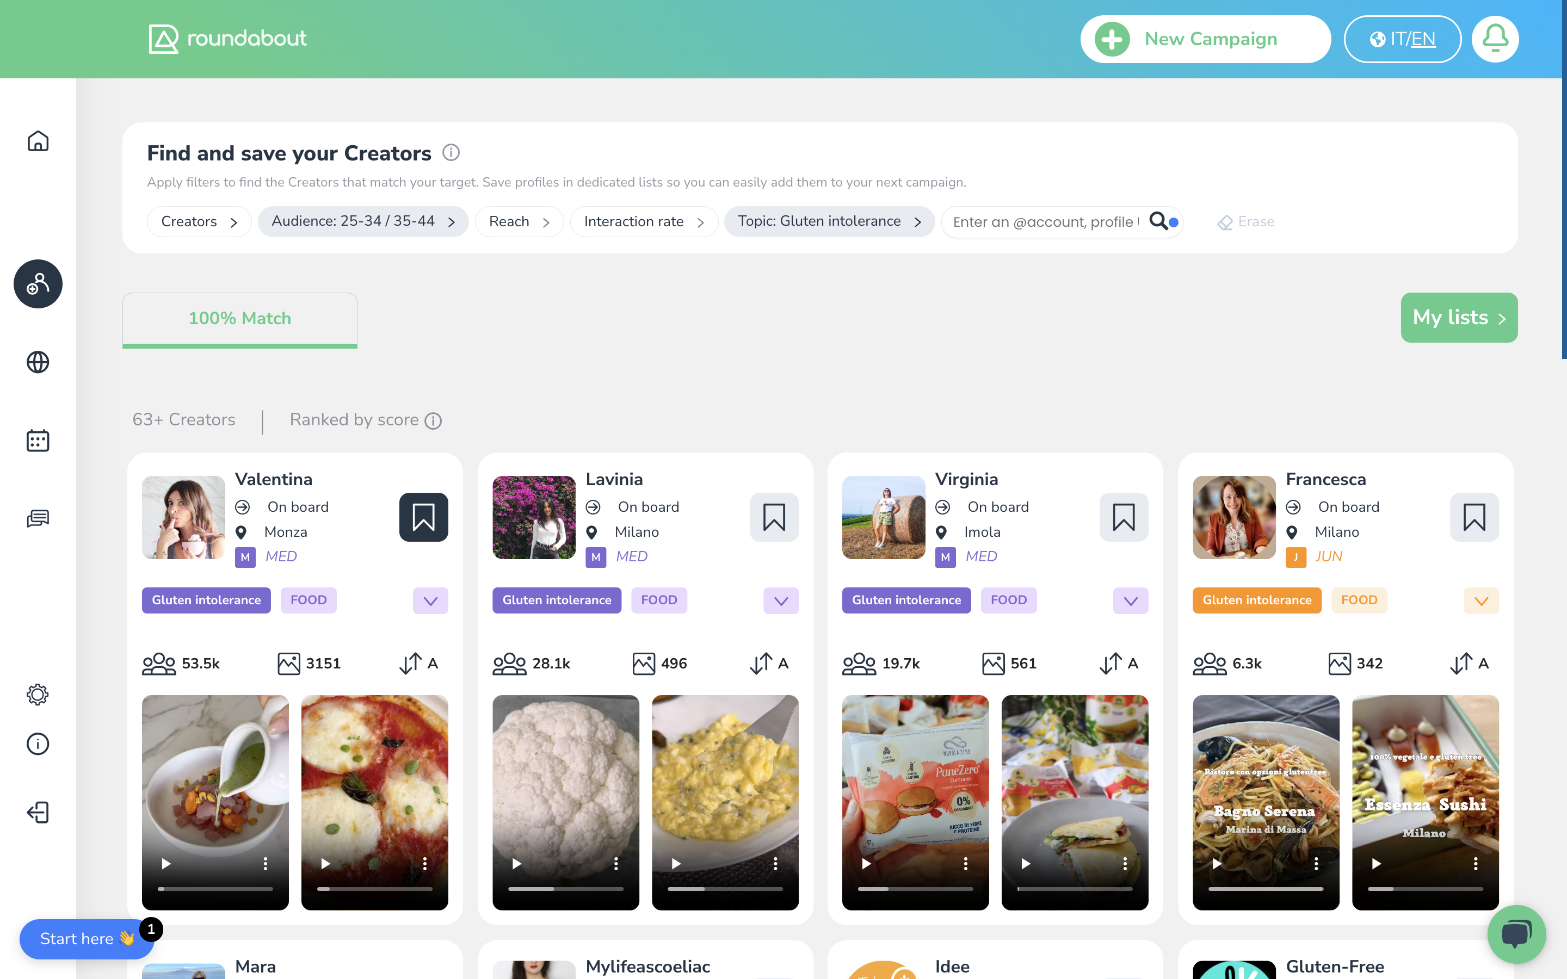Bookmark Francesca's creator profile

tap(1474, 517)
